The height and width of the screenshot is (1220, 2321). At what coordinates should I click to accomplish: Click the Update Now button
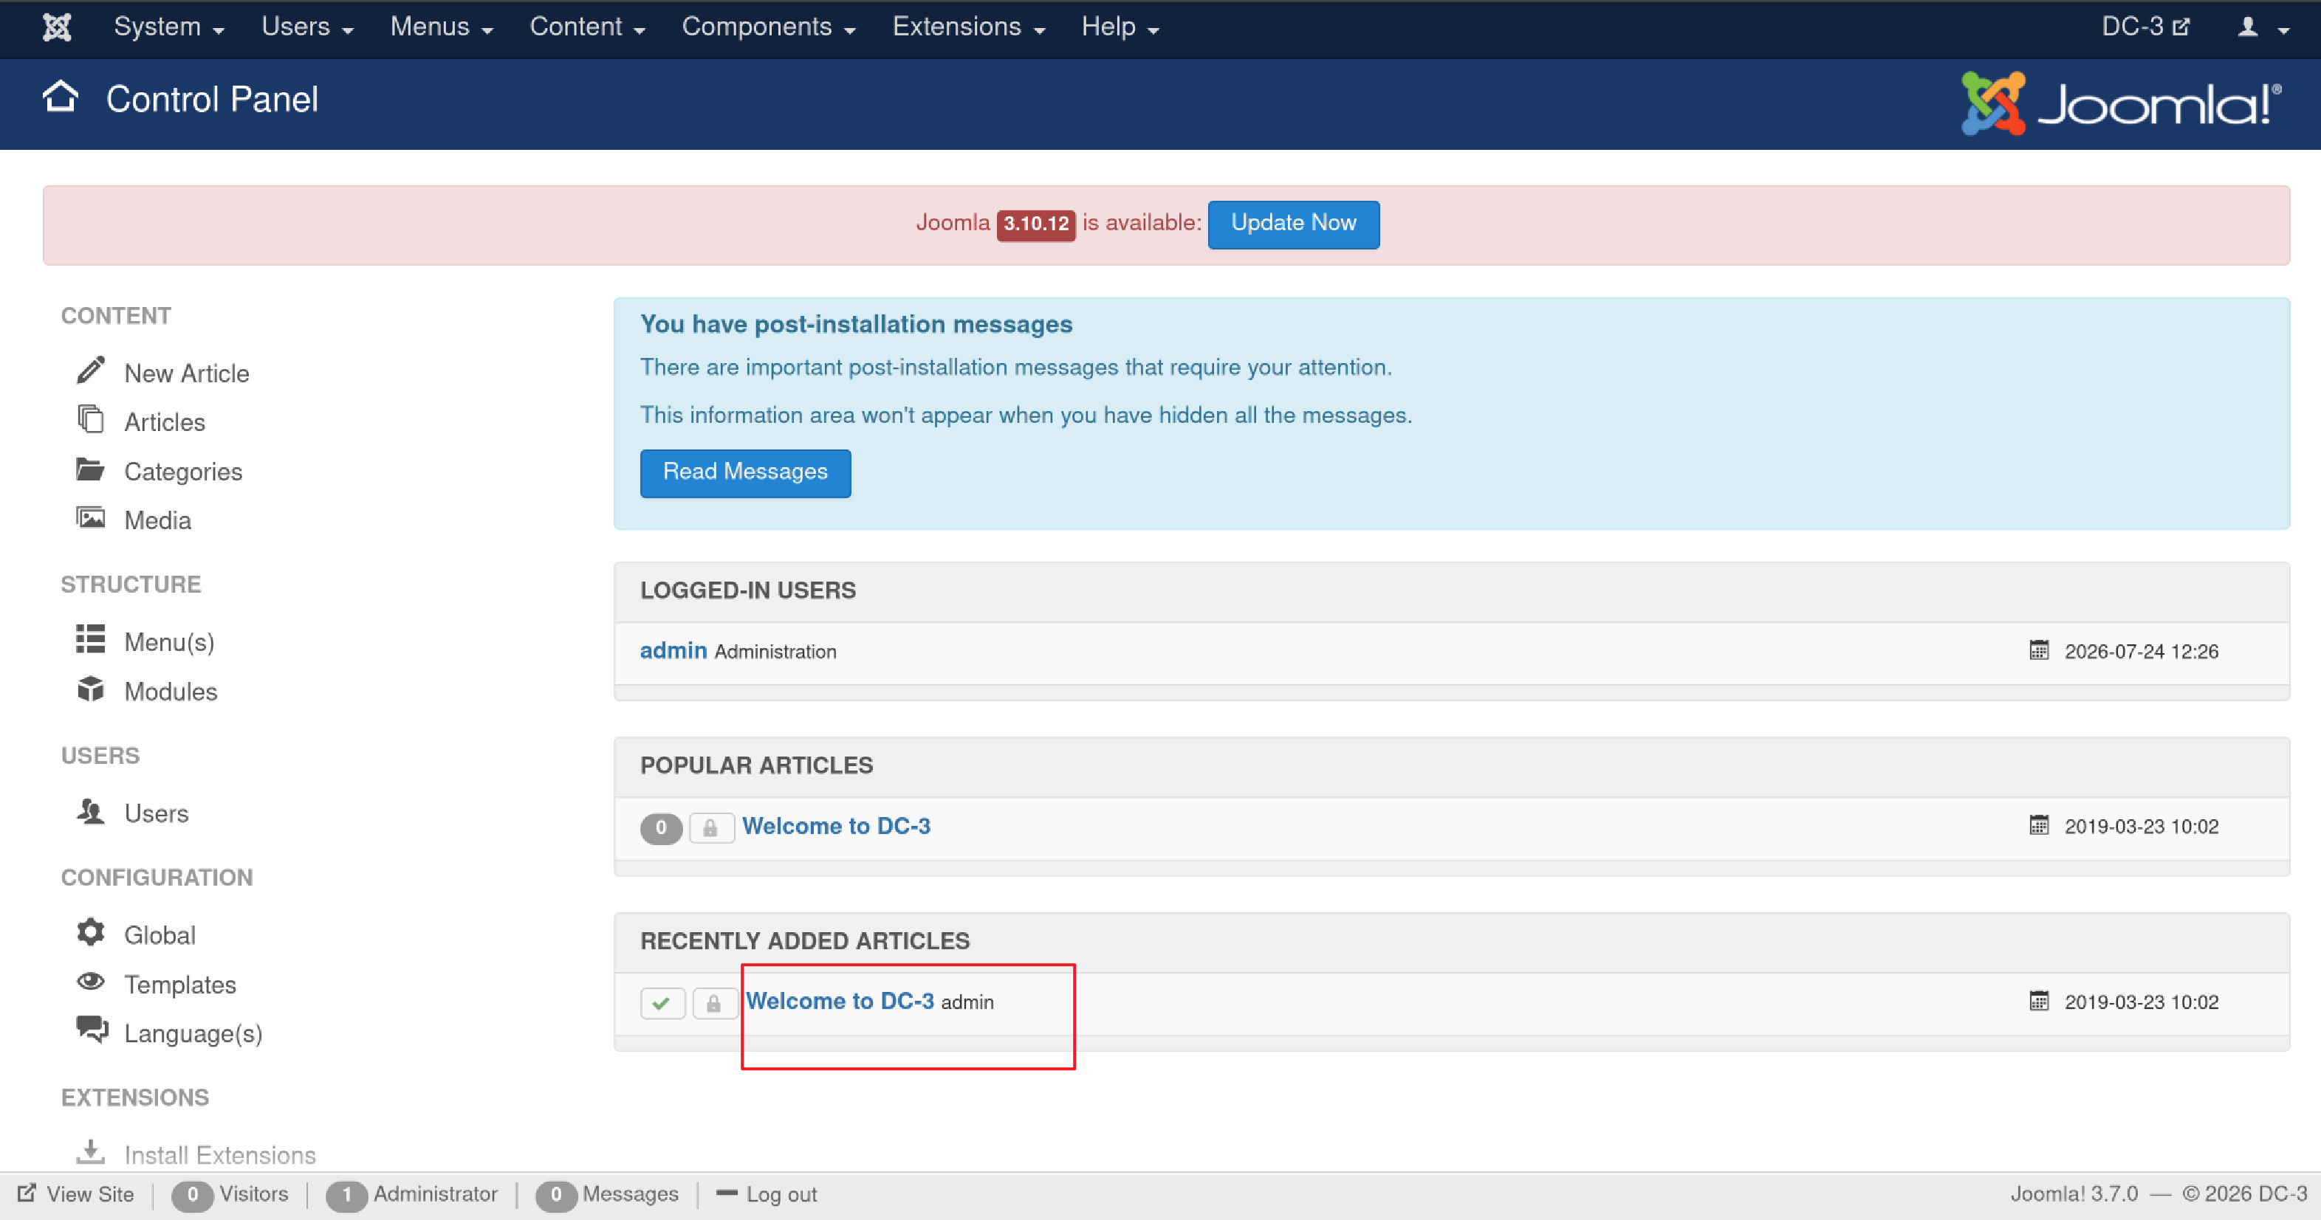[x=1293, y=224]
